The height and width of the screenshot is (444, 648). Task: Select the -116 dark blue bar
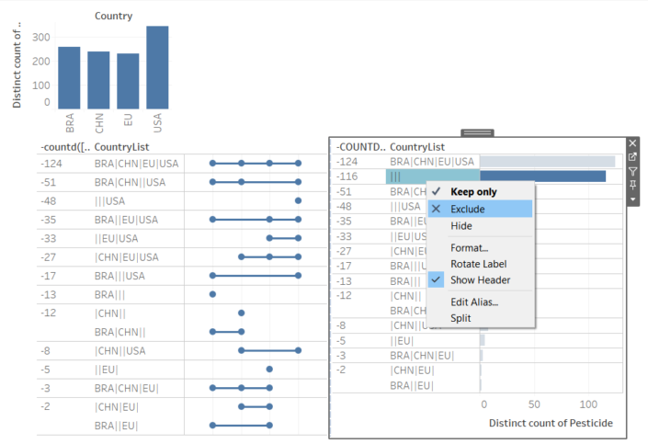coord(542,176)
